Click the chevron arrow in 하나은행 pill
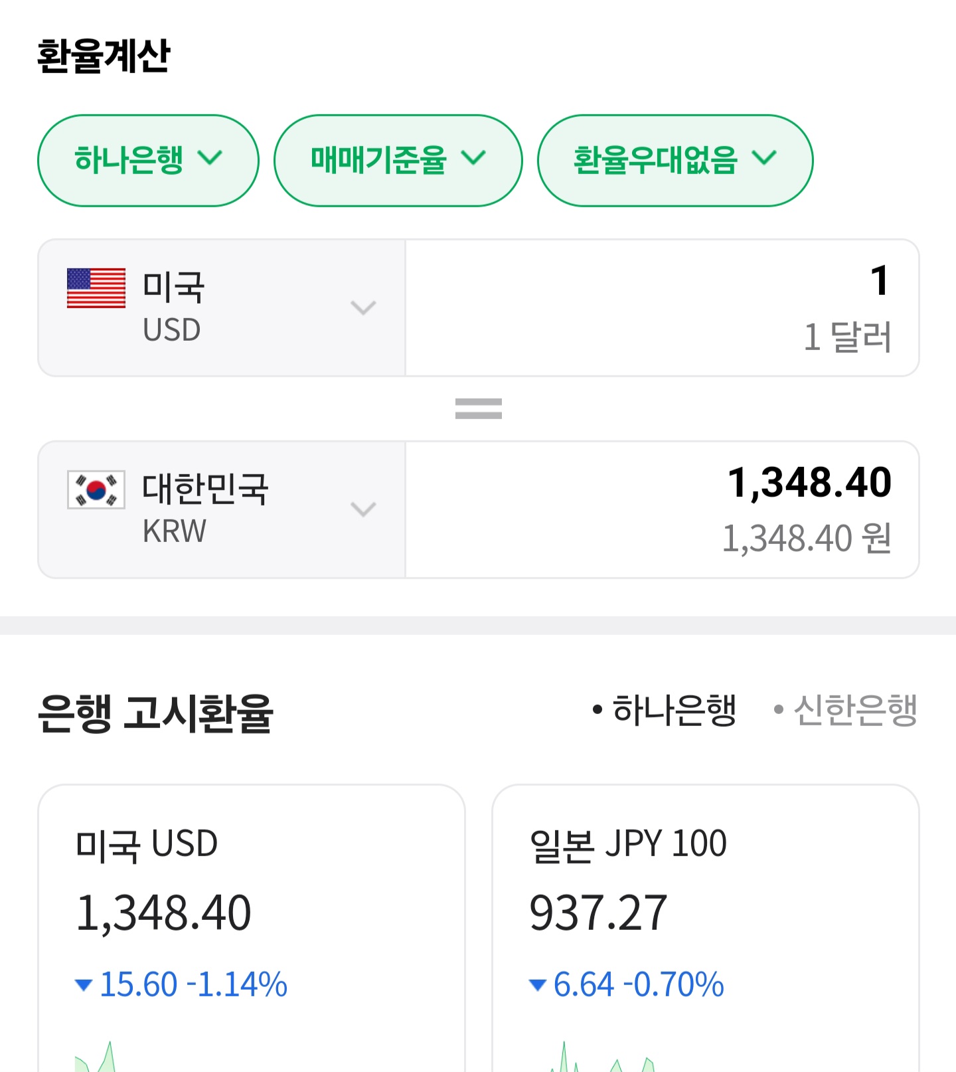This screenshot has height=1072, width=956. (210, 158)
